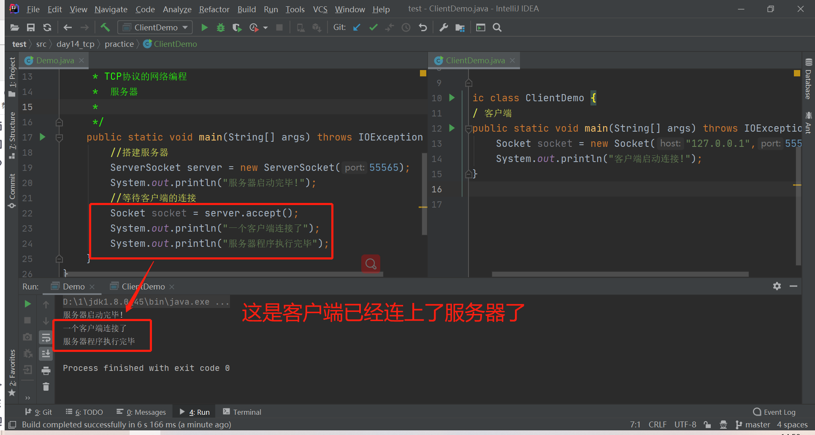This screenshot has width=815, height=435.
Task: Open settings with the wrench icon
Action: (x=444, y=27)
